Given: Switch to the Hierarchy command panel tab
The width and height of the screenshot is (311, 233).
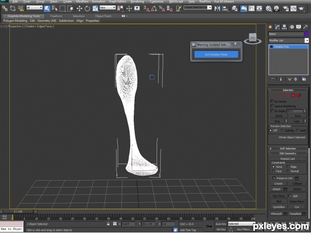Looking at the screenshot, I should click(x=285, y=27).
